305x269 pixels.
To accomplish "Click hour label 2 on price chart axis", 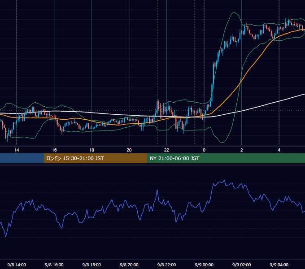I will coord(242,150).
